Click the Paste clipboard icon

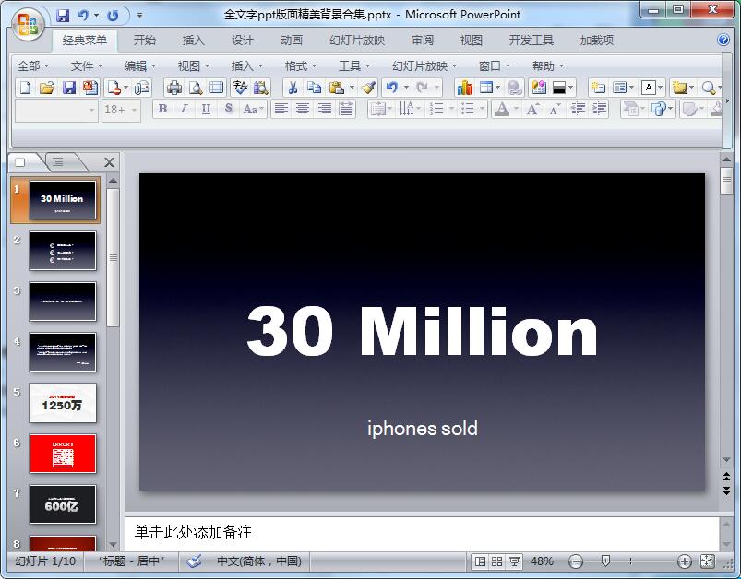tap(337, 88)
